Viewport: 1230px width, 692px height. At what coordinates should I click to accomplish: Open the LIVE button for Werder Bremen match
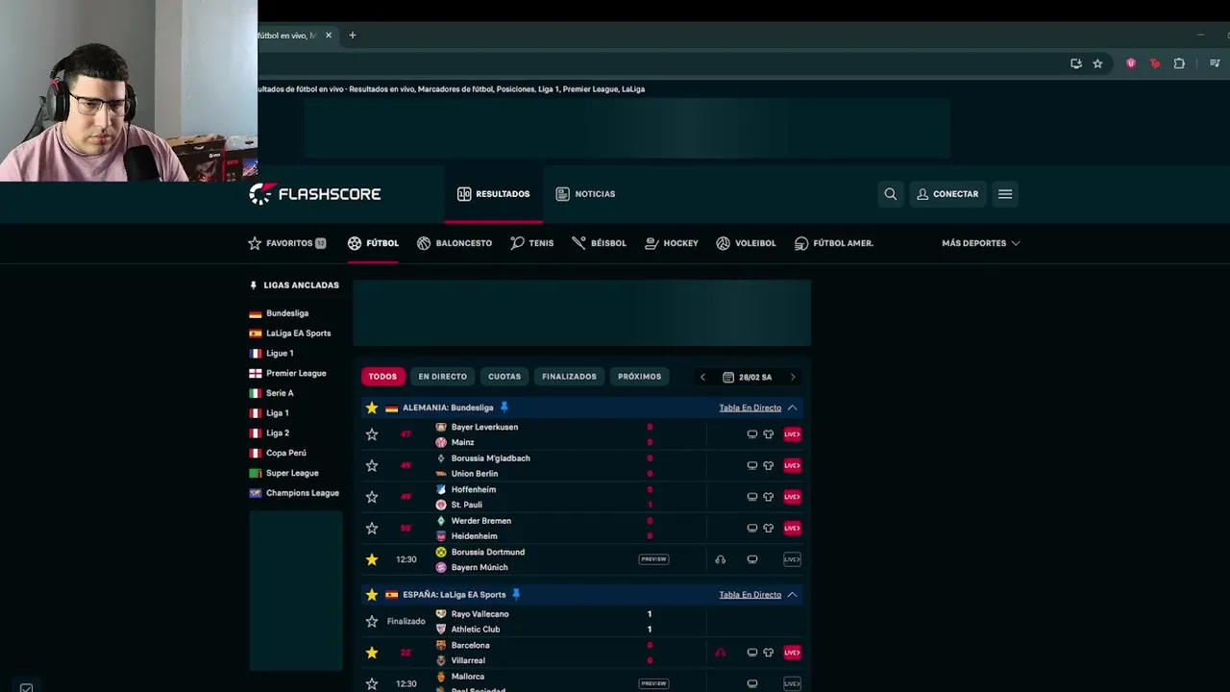pos(792,528)
